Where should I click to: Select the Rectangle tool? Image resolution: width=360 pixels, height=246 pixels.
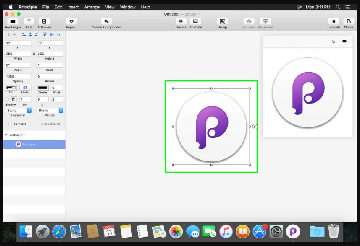coord(13,21)
